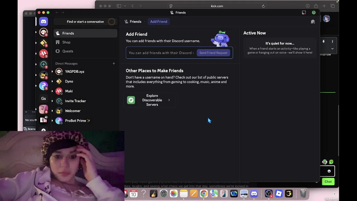The width and height of the screenshot is (357, 201).
Task: Open Shop in the DM sidebar
Action: coord(85,42)
